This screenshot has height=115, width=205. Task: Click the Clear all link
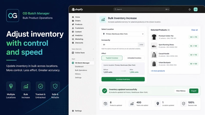pos(194,30)
